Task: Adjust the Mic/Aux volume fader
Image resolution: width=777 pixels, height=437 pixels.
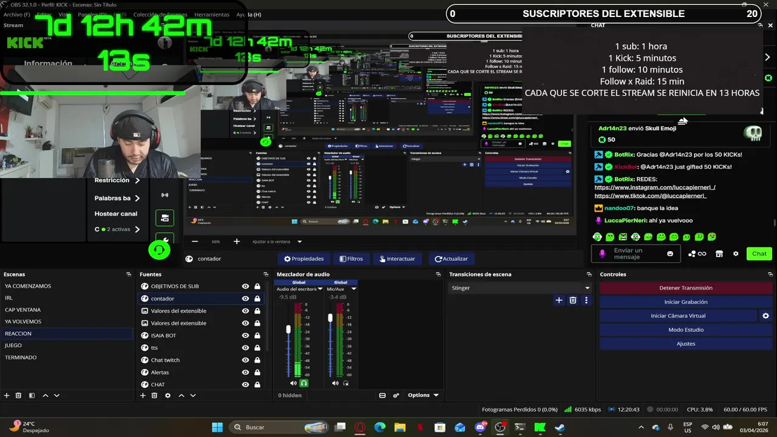Action: point(330,317)
